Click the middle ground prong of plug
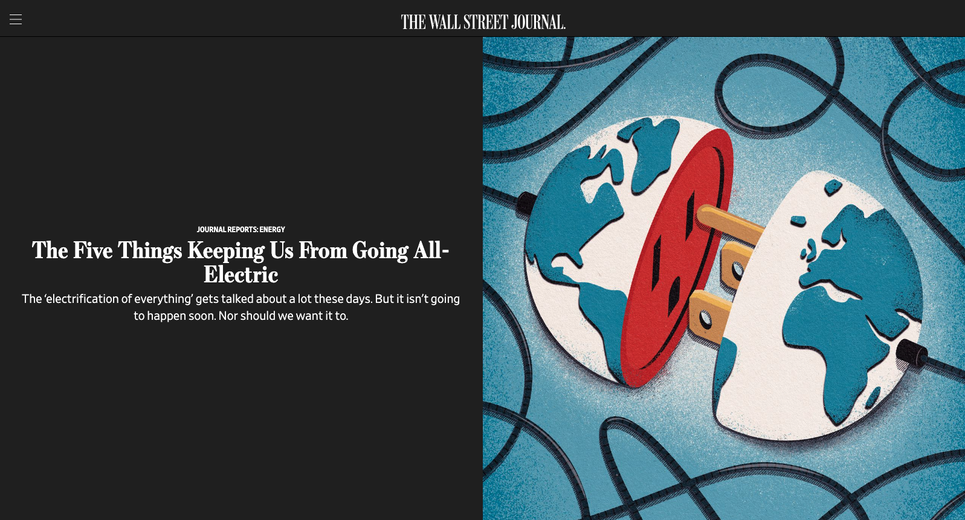Screen dimensions: 965x520 tap(736, 265)
